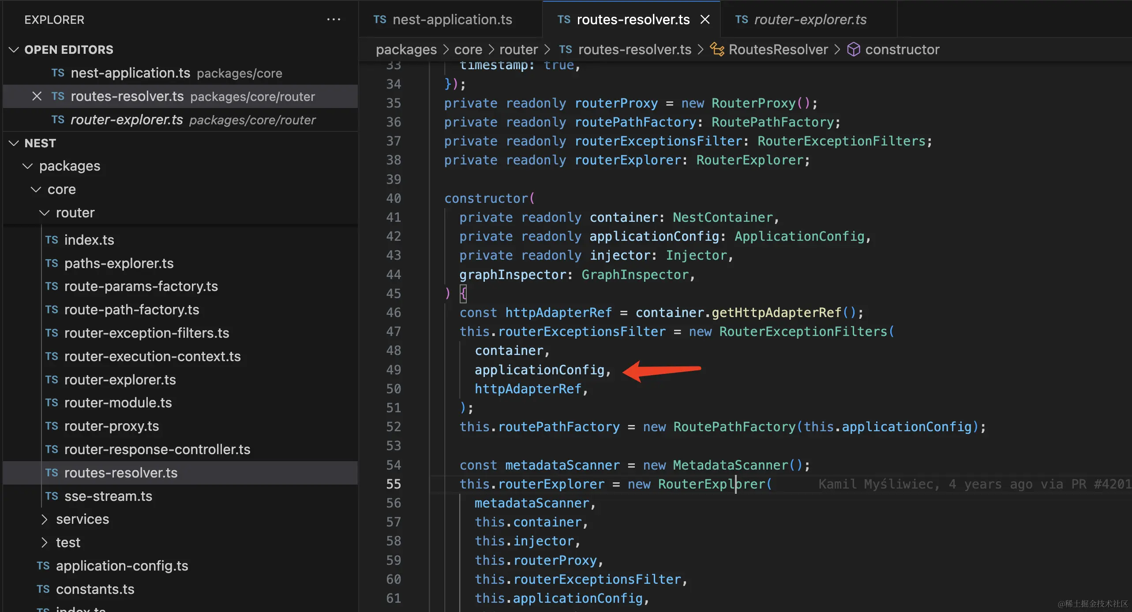Click router breadcrumb segment
Image resolution: width=1132 pixels, height=612 pixels.
point(518,49)
